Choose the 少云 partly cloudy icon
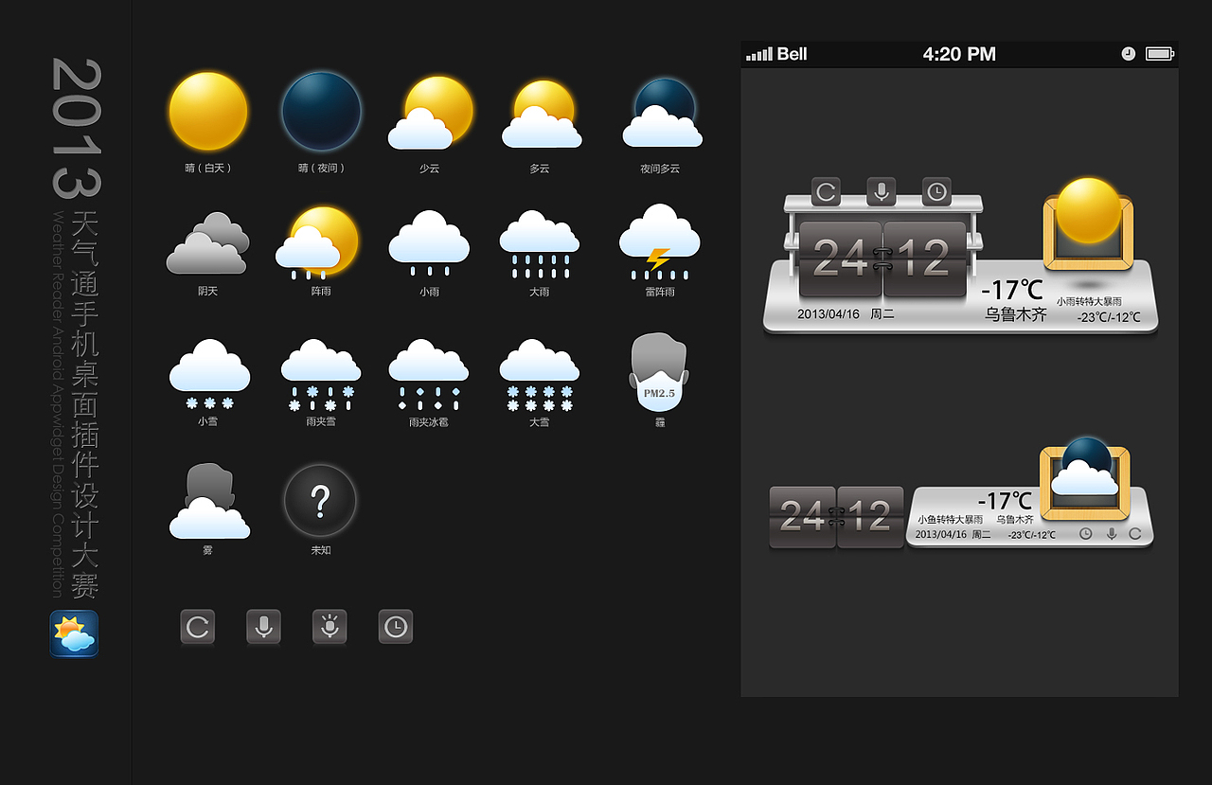This screenshot has width=1212, height=785. [x=431, y=113]
